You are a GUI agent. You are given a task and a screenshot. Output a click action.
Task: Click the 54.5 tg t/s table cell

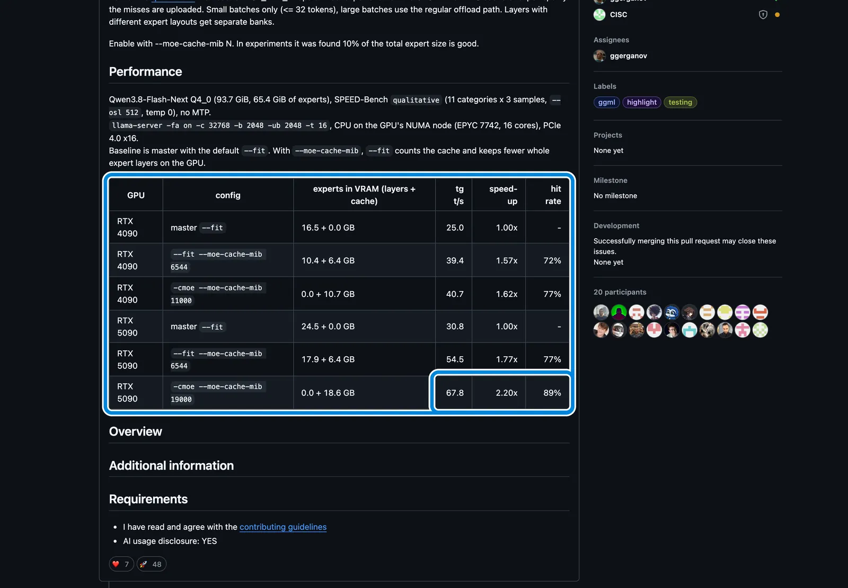(x=454, y=359)
